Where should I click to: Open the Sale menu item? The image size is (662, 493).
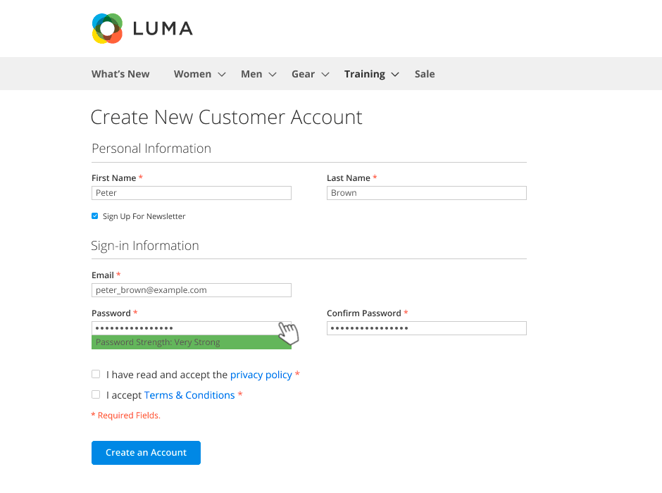coord(425,74)
